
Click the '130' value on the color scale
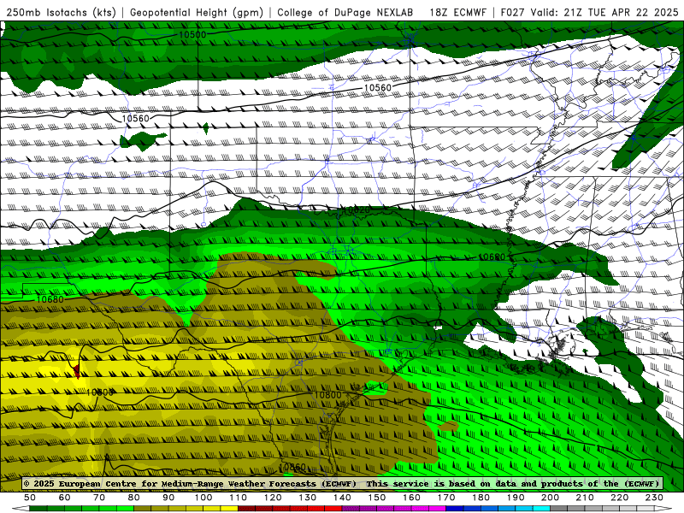pyautogui.click(x=308, y=498)
